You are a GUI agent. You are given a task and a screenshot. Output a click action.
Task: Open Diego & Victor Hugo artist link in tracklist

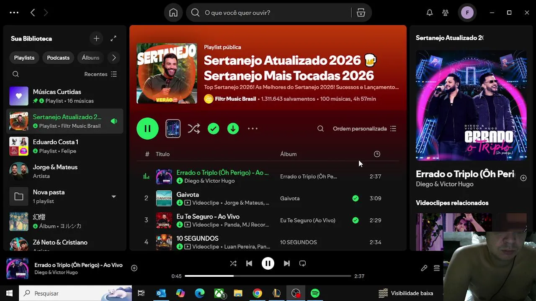[209, 181]
